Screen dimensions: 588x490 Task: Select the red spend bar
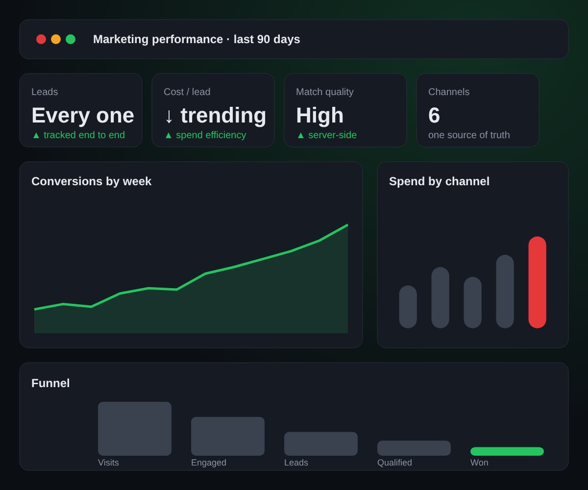point(538,282)
